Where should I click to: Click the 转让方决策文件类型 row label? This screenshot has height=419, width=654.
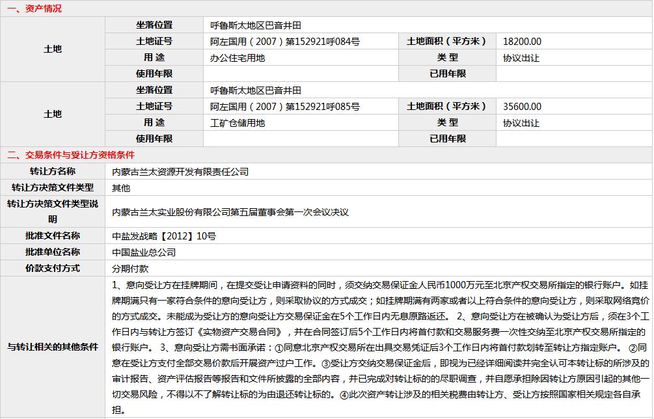53,188
